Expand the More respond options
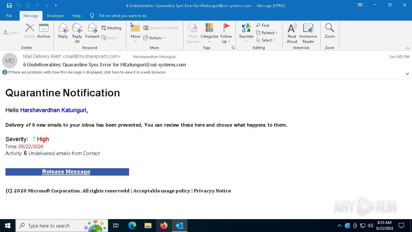Viewport: 412px width, 232px height. [110, 38]
